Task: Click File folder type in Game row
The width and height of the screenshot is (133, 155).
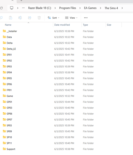Action: tap(88, 96)
